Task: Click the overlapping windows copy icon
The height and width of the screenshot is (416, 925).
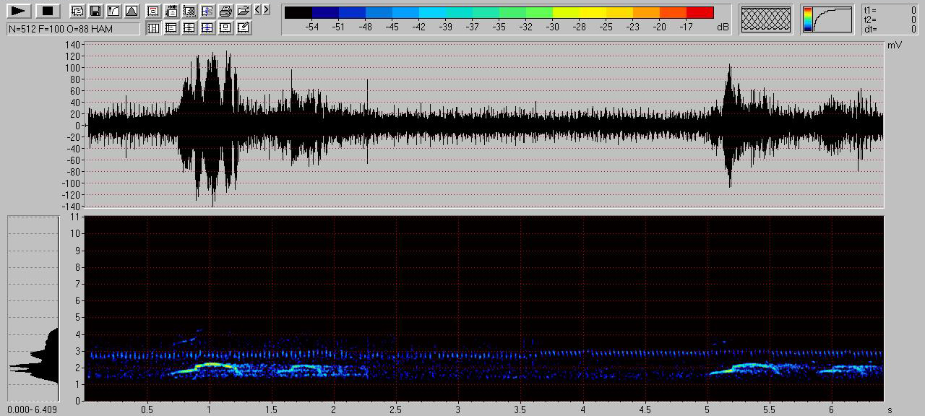Action: (x=77, y=11)
